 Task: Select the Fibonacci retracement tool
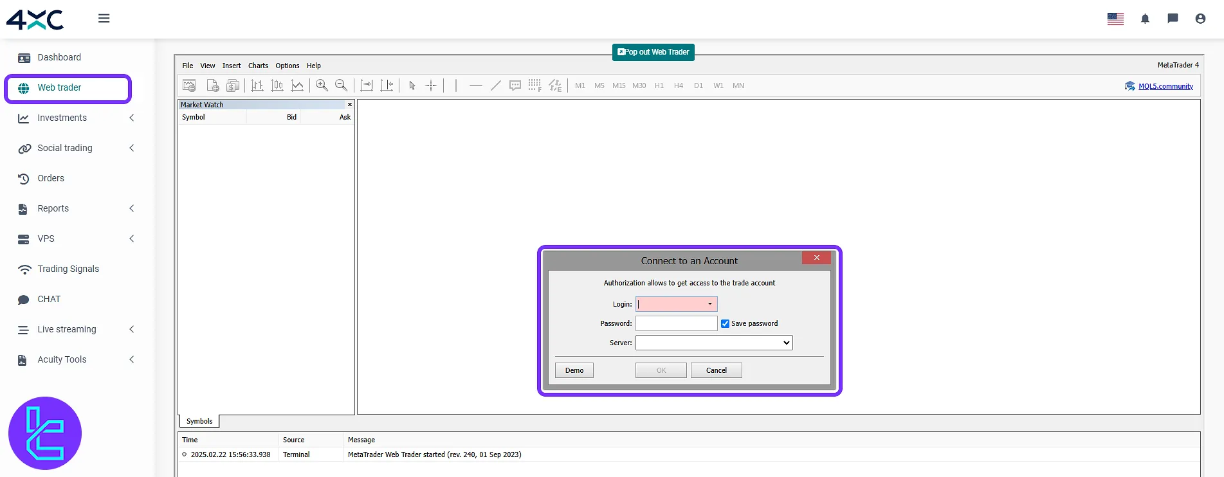(534, 85)
